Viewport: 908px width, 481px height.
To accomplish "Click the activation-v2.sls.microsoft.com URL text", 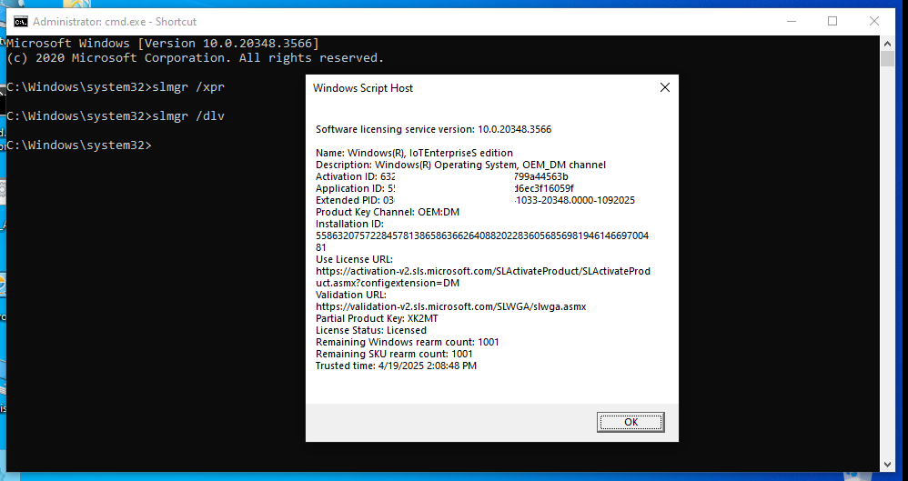I will [483, 276].
